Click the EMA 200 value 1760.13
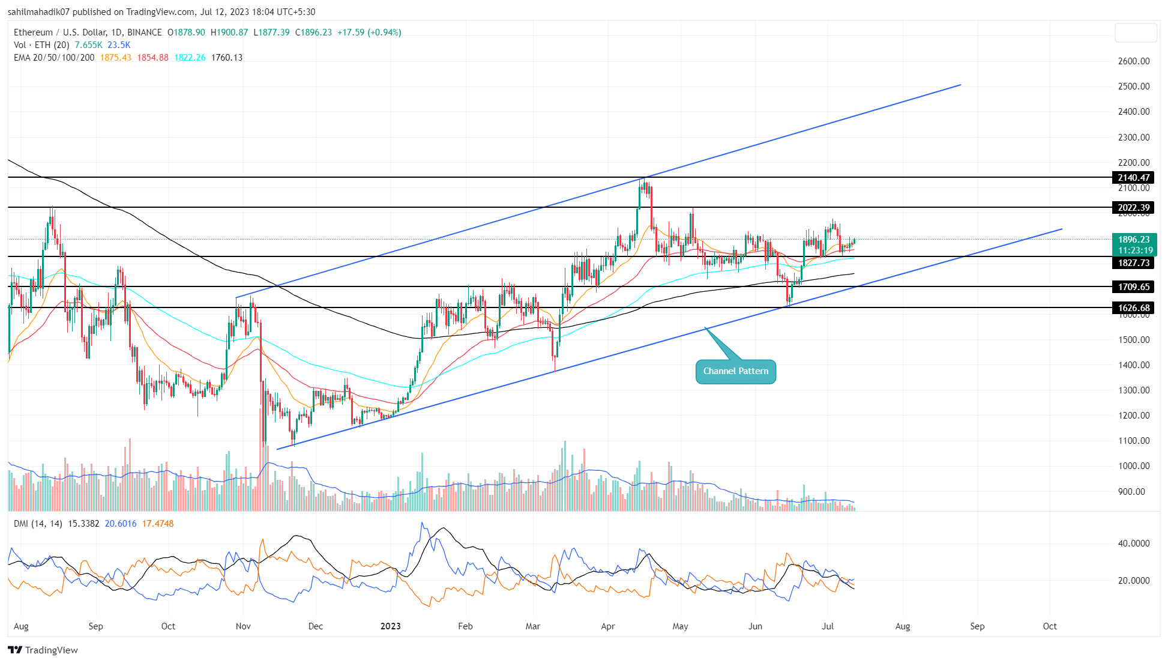Image resolution: width=1168 pixels, height=663 pixels. tap(227, 58)
